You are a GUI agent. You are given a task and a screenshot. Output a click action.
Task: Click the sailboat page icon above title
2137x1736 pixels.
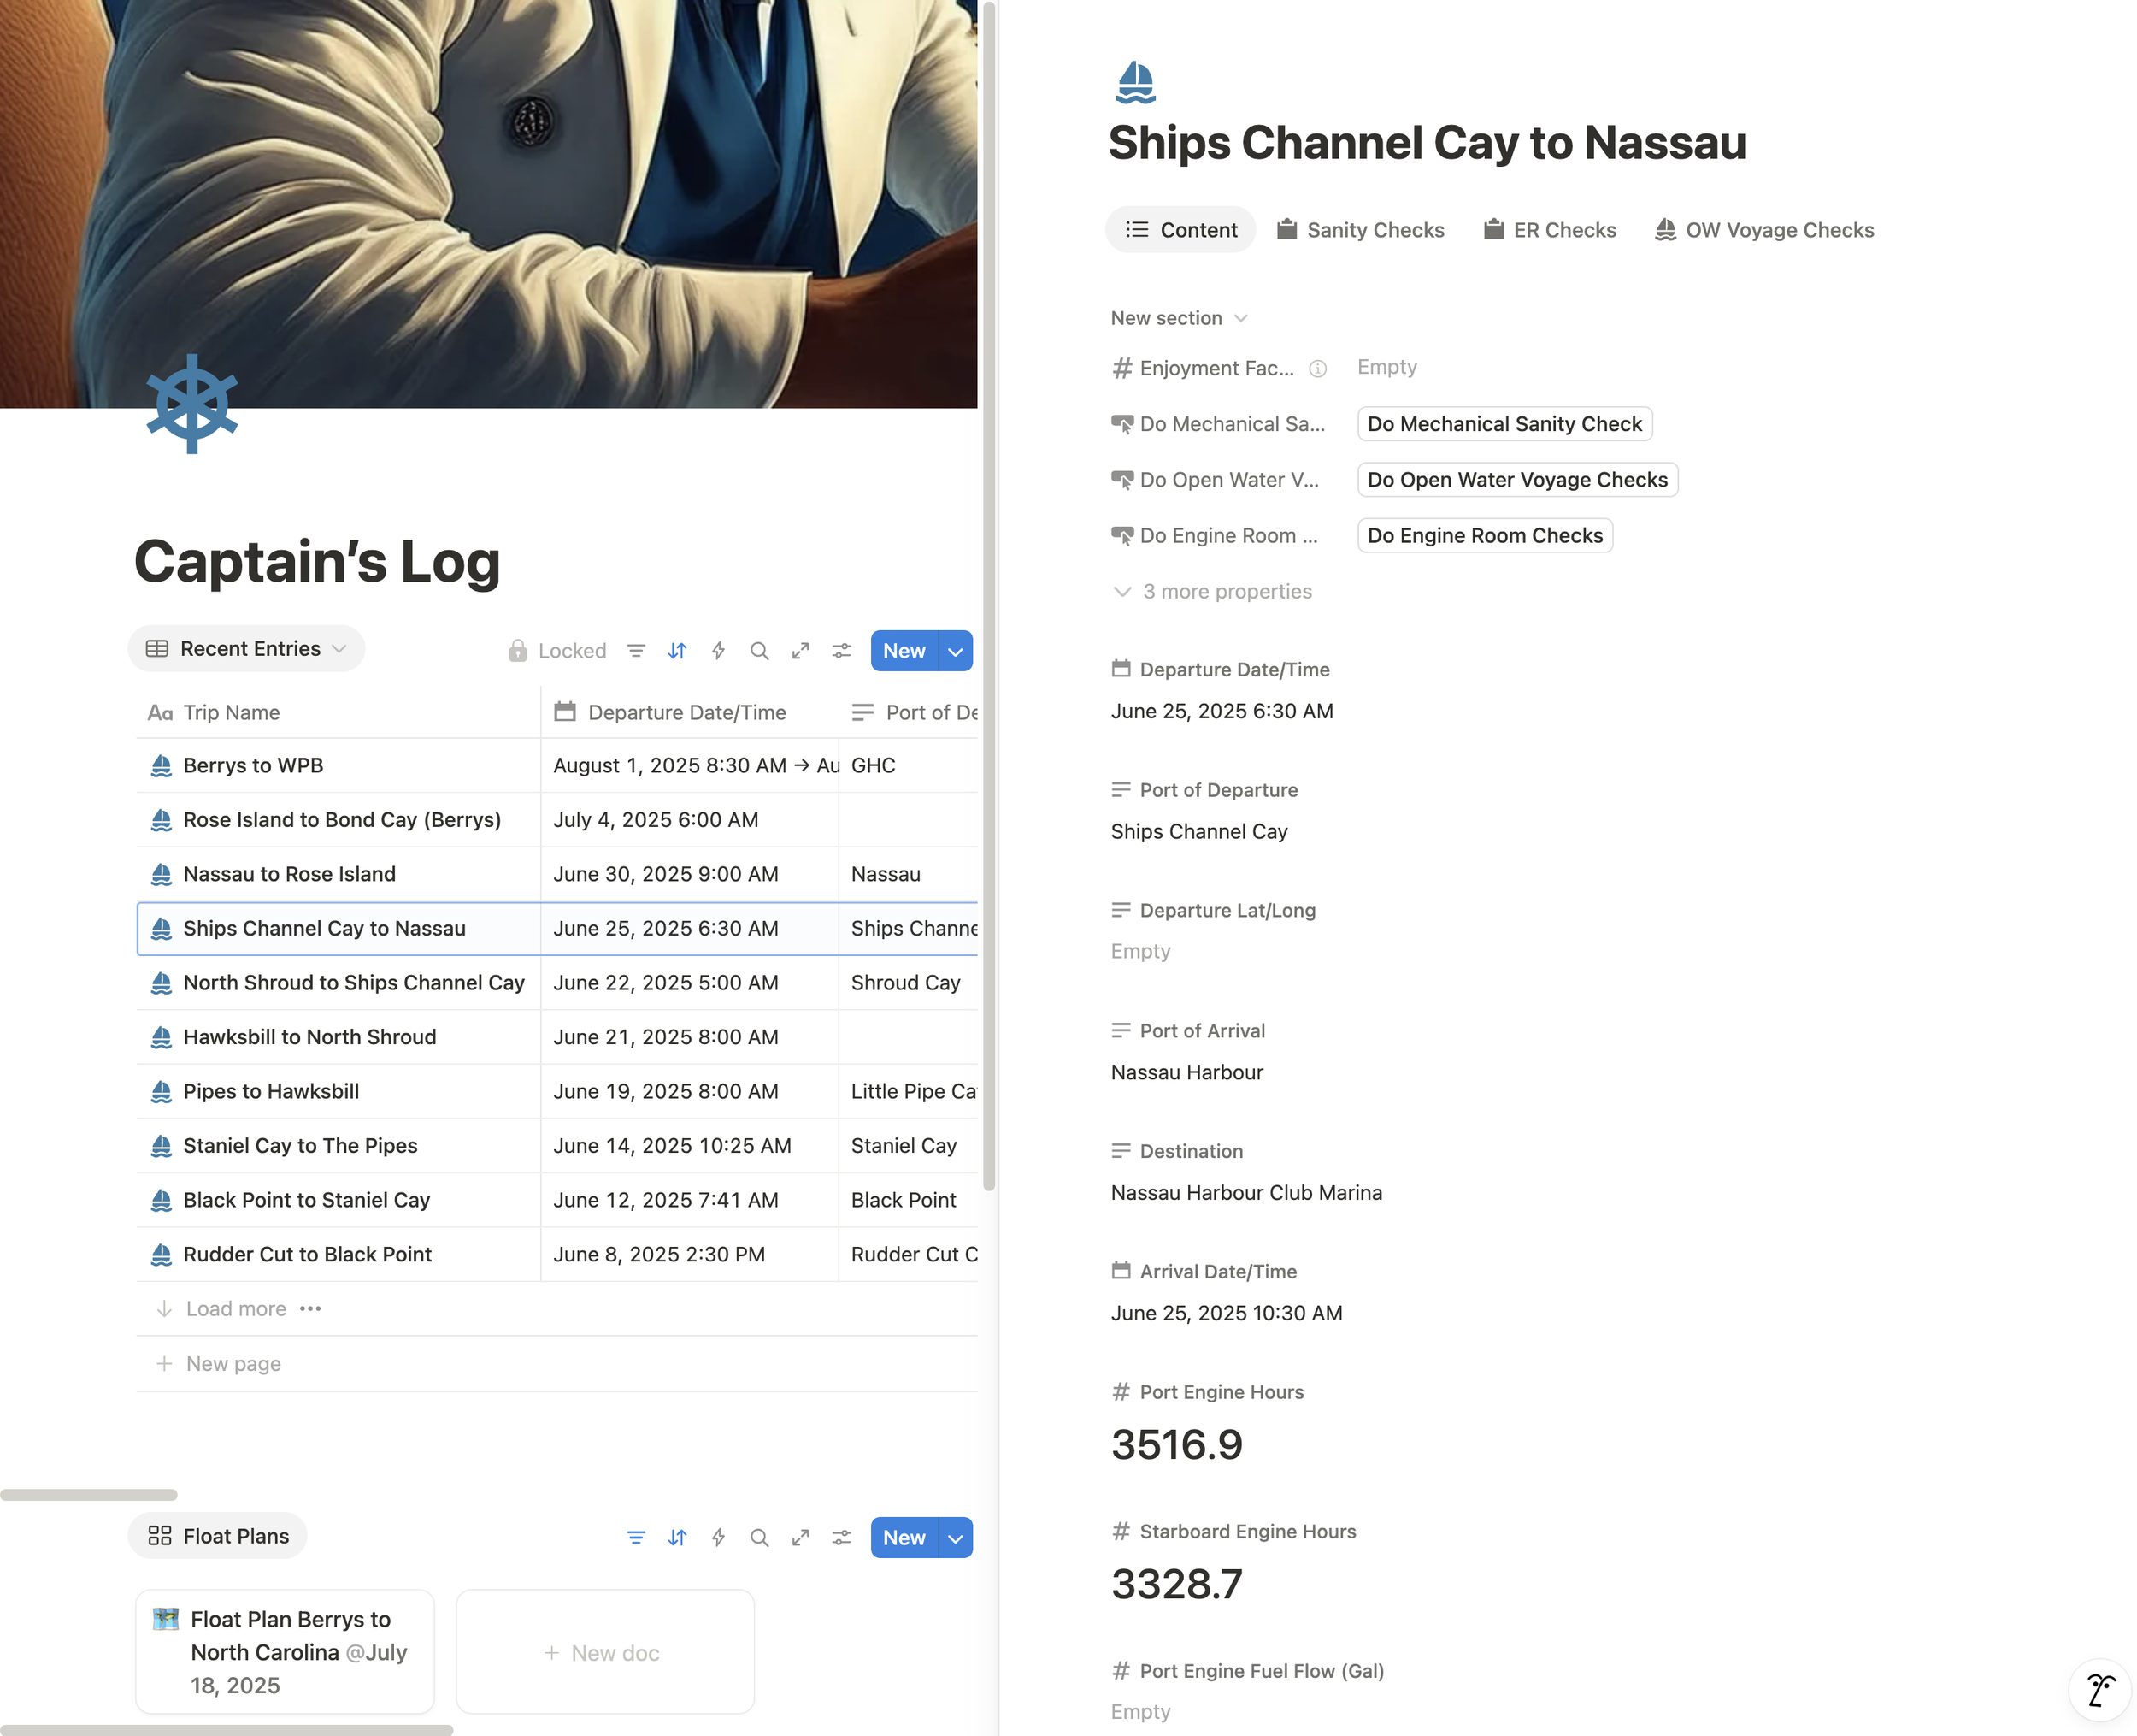1135,82
